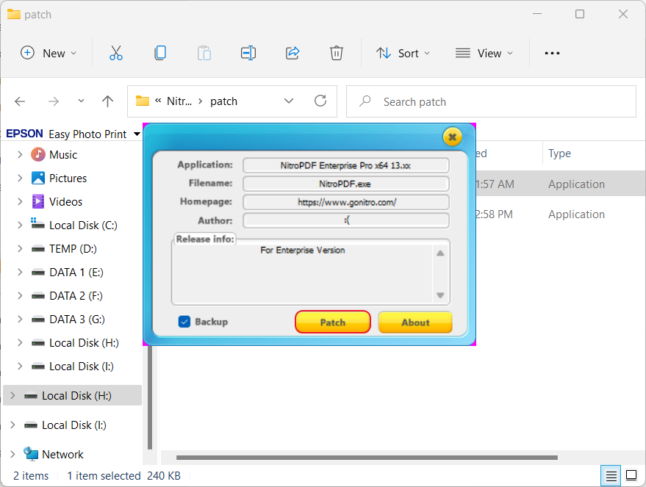Click the Homepage gonitro.com field

coord(346,202)
